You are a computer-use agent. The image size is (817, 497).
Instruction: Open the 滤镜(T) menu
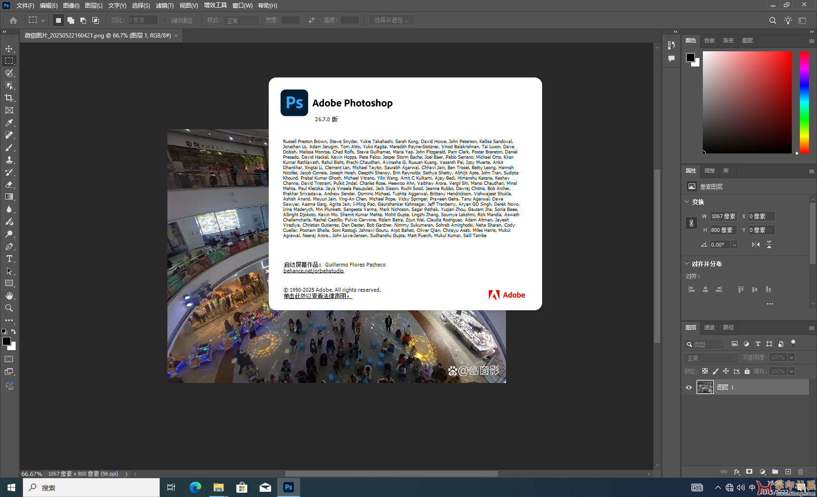pyautogui.click(x=165, y=6)
